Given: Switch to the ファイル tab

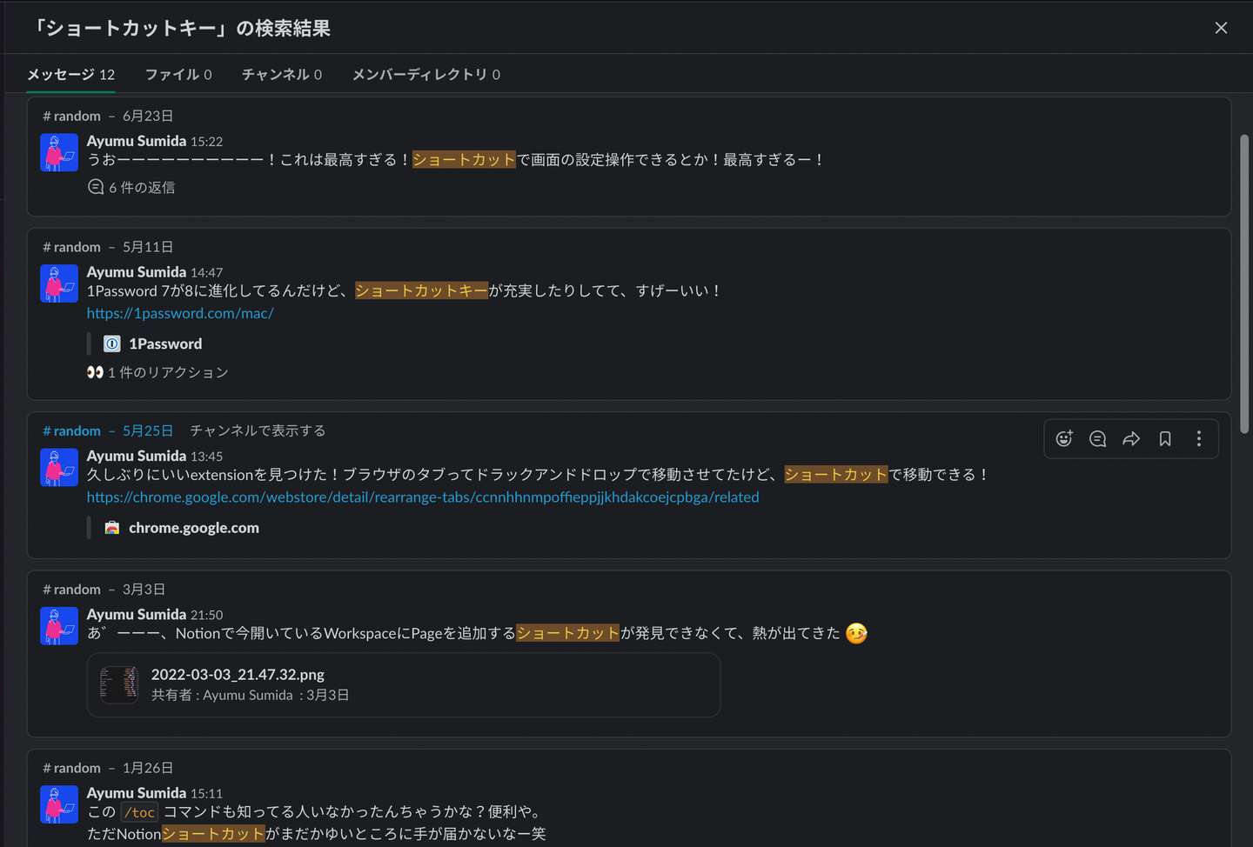Looking at the screenshot, I should (x=178, y=75).
